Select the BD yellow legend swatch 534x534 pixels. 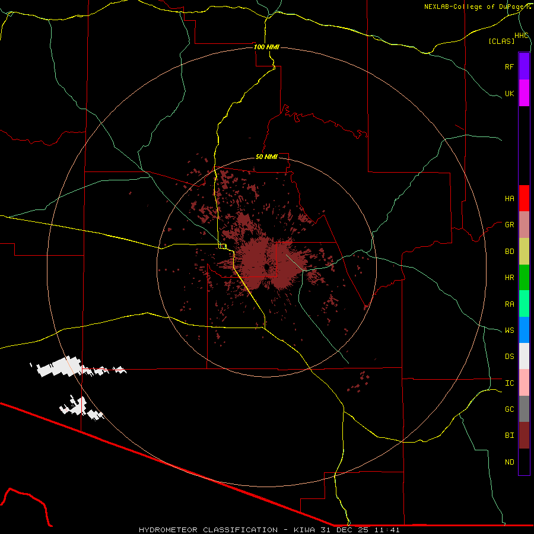pos(524,252)
